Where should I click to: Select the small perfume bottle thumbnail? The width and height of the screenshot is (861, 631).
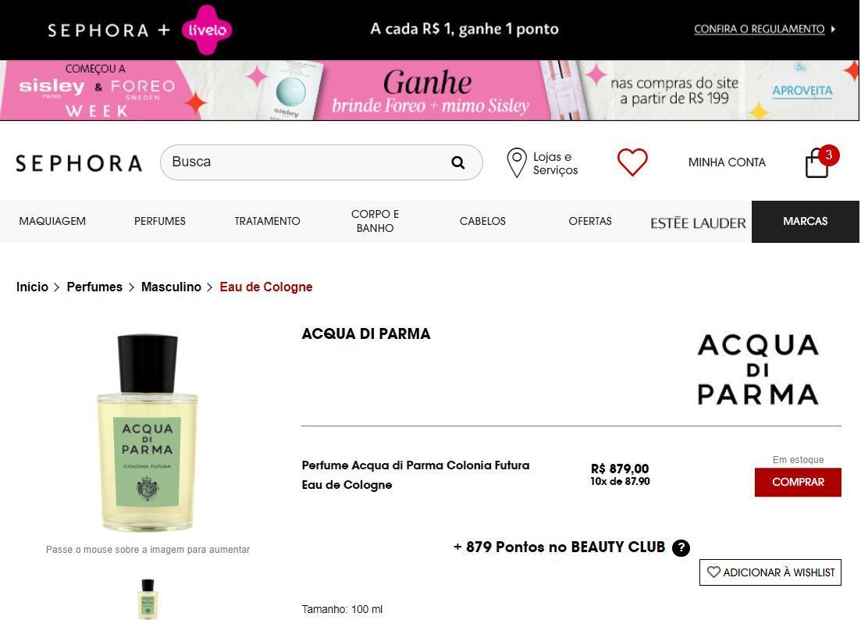pos(148,599)
